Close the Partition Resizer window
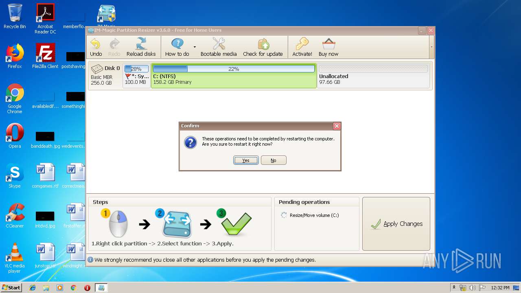Image resolution: width=521 pixels, height=293 pixels. pyautogui.click(x=431, y=31)
